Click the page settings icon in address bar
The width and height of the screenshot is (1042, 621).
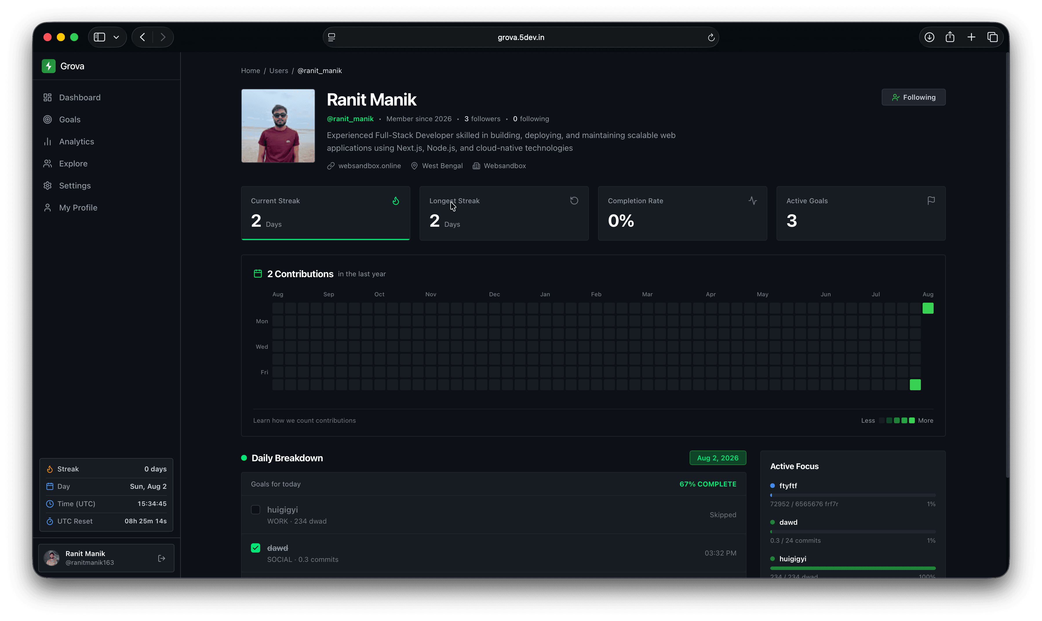pyautogui.click(x=331, y=38)
